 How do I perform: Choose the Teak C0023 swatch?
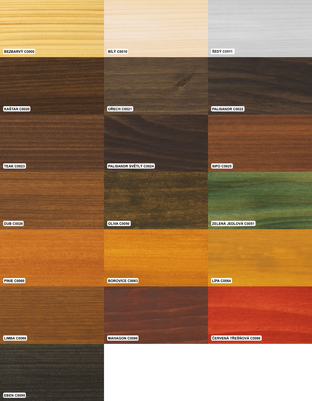(x=52, y=141)
